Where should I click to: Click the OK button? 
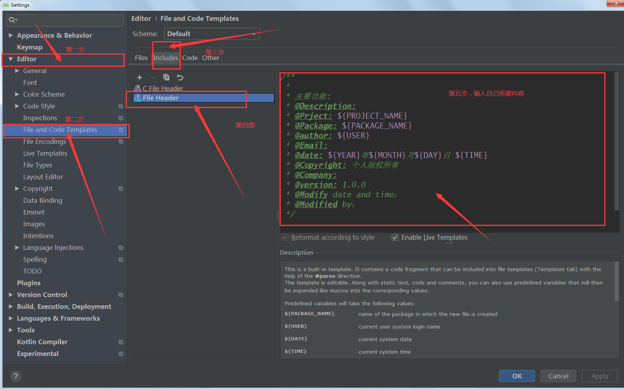(517, 376)
